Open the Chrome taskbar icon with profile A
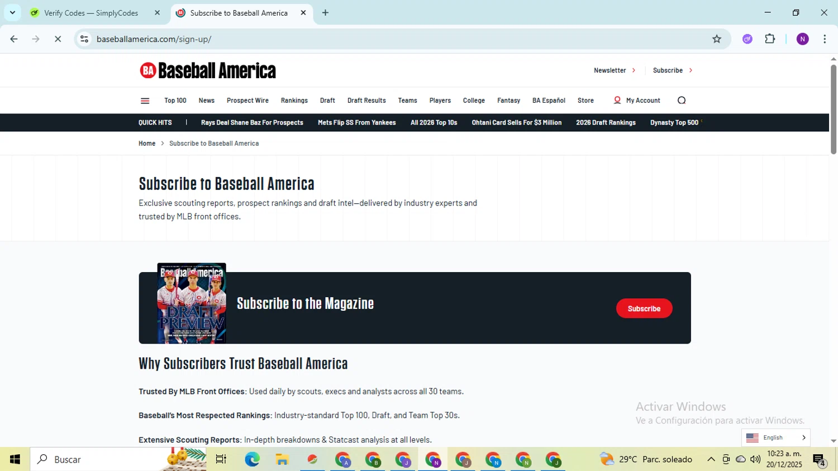Viewport: 838px width, 471px height. click(x=342, y=459)
